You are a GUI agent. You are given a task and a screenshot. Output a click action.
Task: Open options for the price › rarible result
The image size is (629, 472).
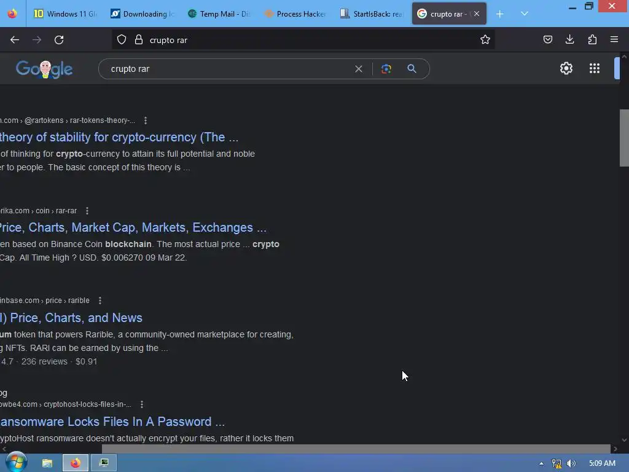100,301
